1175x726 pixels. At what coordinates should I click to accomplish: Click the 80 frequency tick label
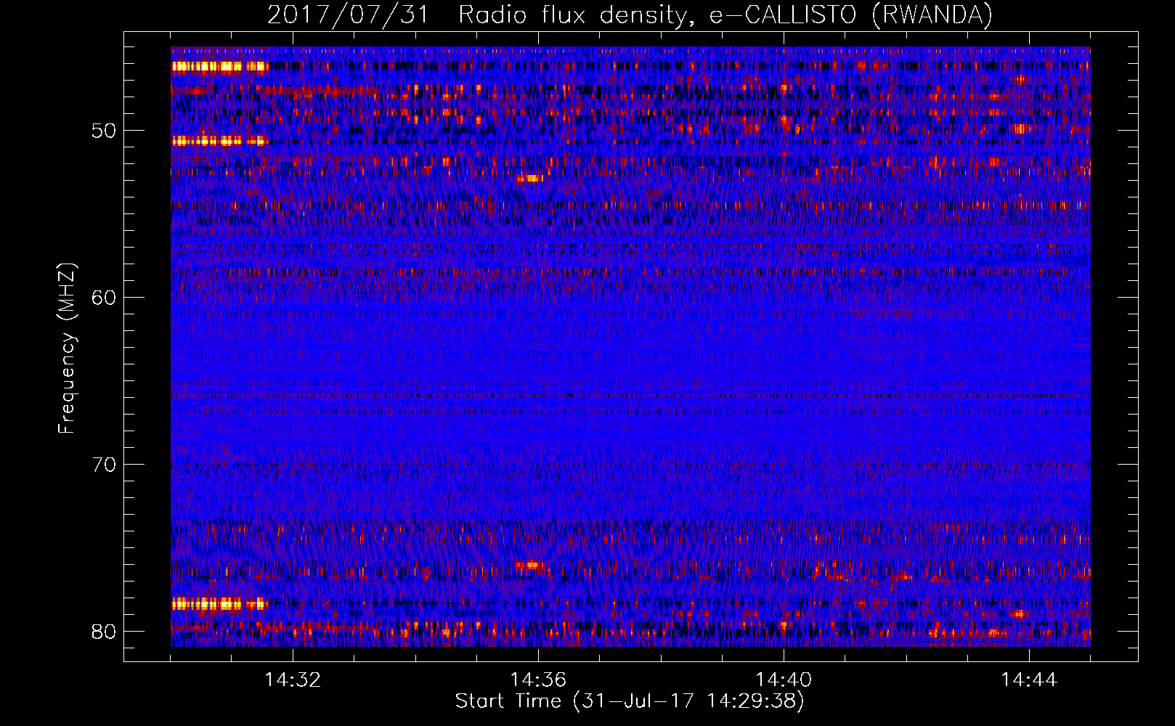[104, 631]
